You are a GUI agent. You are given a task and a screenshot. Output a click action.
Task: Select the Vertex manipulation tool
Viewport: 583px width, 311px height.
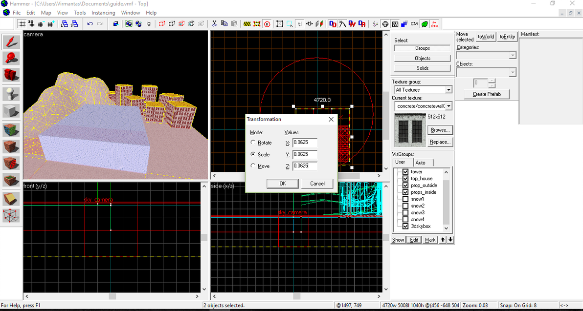click(x=11, y=215)
